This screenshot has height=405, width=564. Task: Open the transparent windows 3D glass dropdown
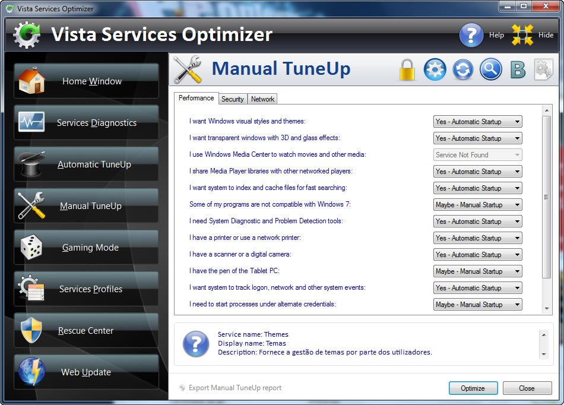[x=478, y=138]
